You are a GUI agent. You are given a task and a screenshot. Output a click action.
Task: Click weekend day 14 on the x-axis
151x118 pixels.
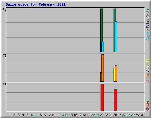(x=66, y=115)
